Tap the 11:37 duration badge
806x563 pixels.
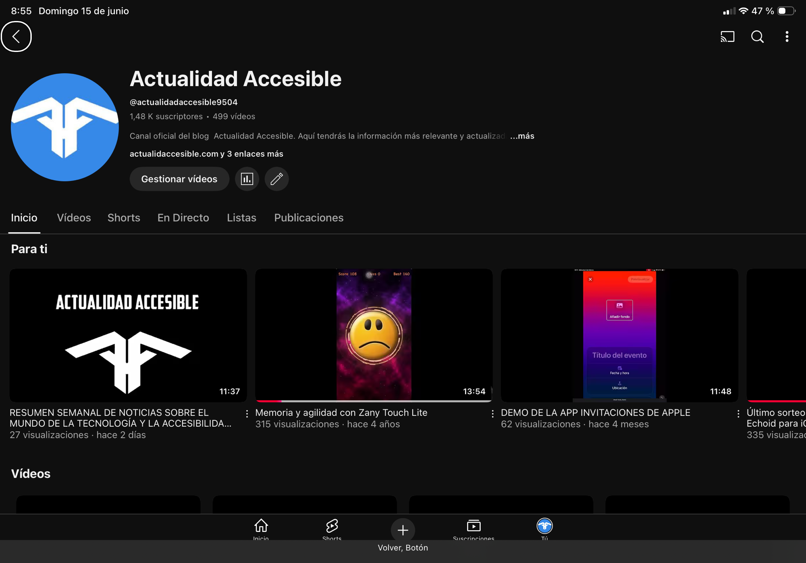click(229, 391)
